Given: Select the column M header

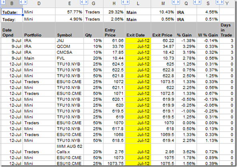Looking at the screenshot, I should [x=163, y=4].
